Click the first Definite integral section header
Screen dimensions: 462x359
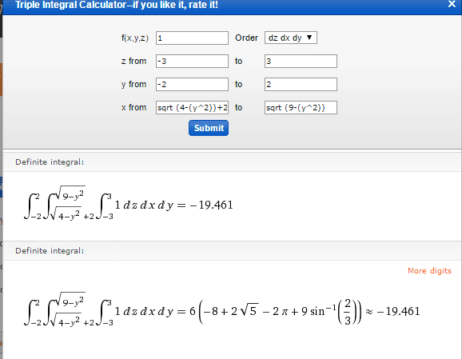tap(50, 162)
